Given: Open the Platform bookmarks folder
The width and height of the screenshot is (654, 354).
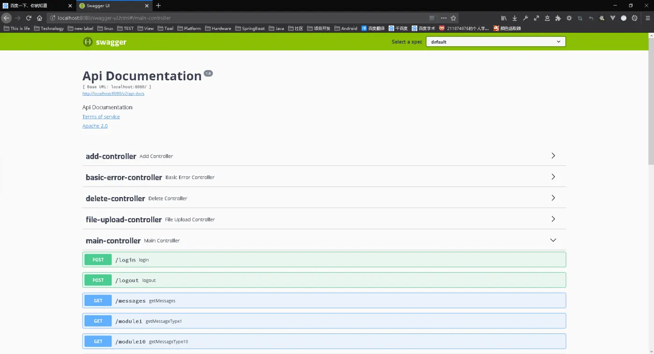Looking at the screenshot, I should pos(189,28).
